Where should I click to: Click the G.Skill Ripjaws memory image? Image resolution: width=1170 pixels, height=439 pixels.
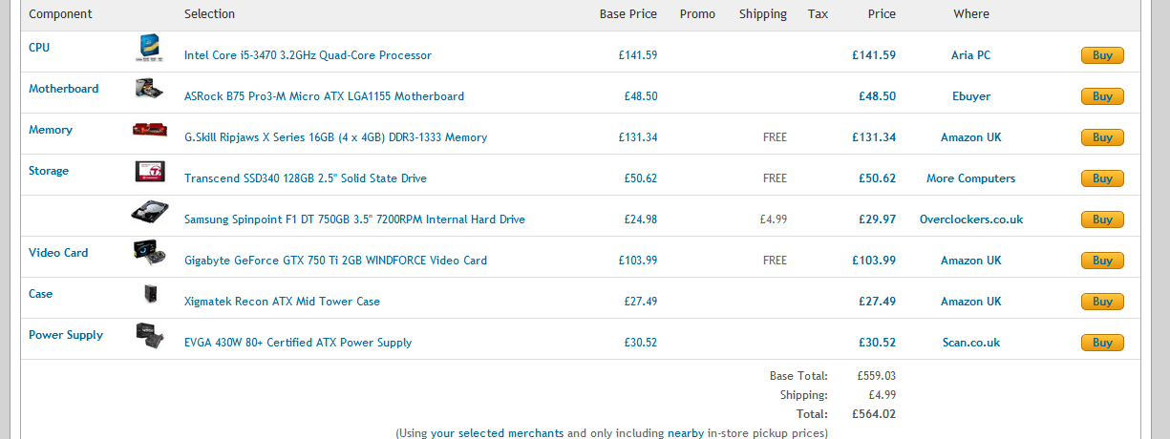click(x=150, y=131)
